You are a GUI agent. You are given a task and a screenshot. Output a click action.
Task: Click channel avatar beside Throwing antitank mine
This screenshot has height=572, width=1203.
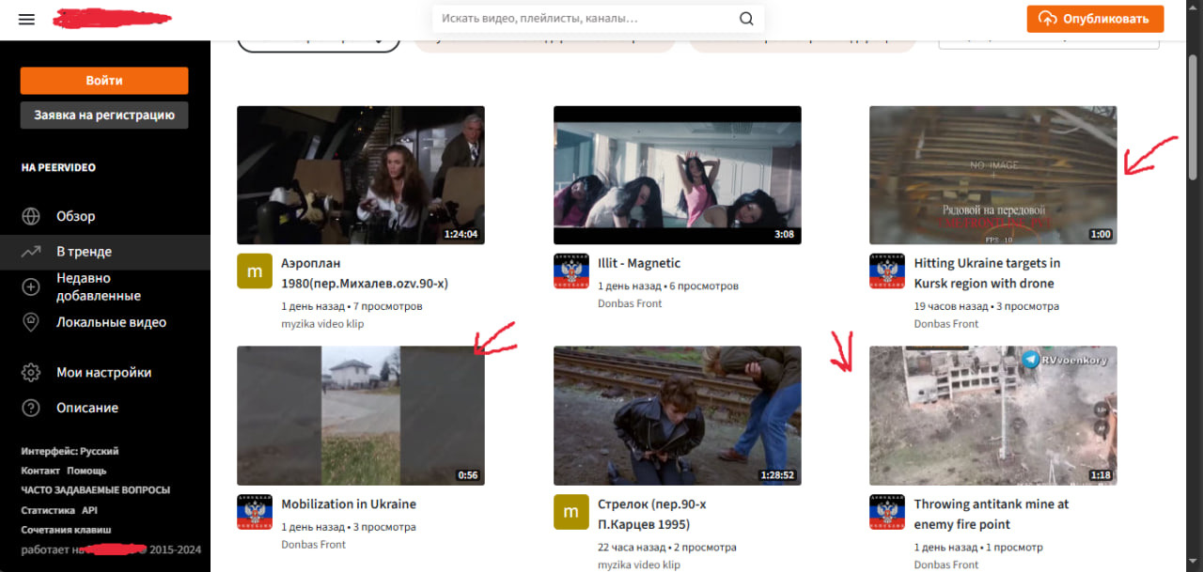[x=886, y=512]
